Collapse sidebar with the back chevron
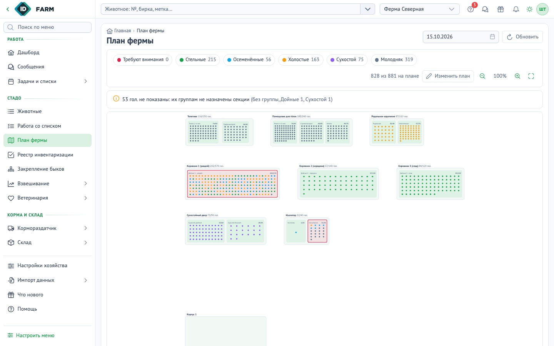The image size is (554, 346). point(8,9)
